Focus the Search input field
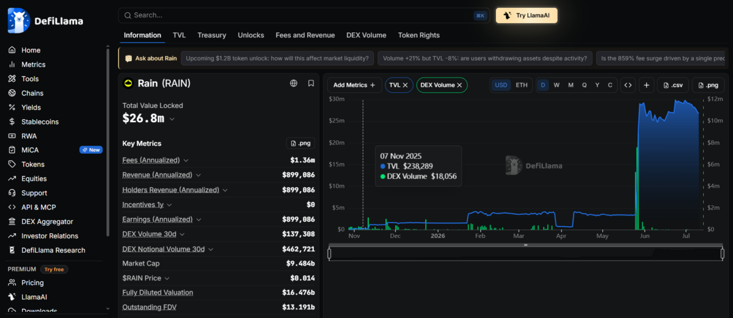This screenshot has width=733, height=318. pyautogui.click(x=304, y=15)
